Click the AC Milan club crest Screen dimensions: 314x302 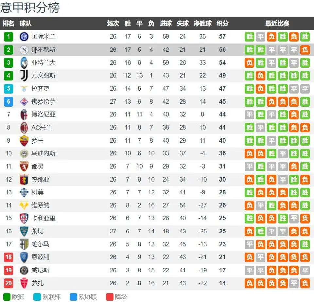click(24, 128)
